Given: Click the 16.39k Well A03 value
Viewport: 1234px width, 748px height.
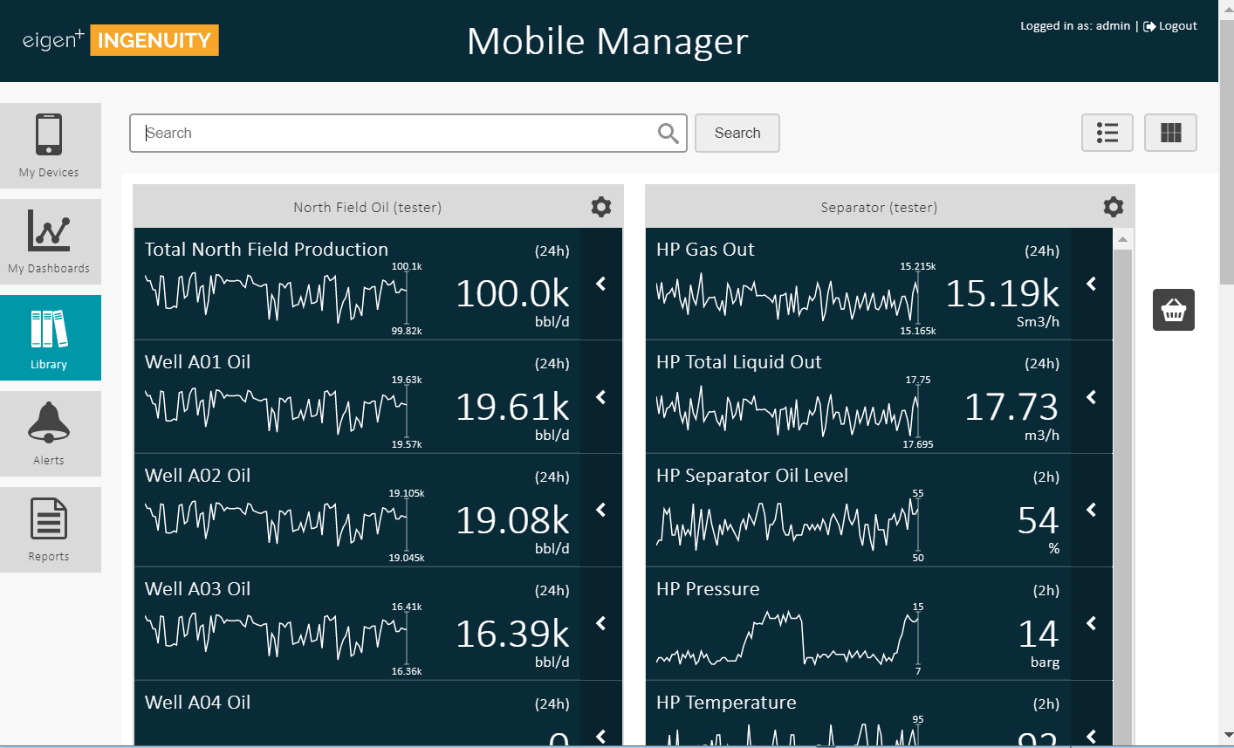Looking at the screenshot, I should (513, 634).
